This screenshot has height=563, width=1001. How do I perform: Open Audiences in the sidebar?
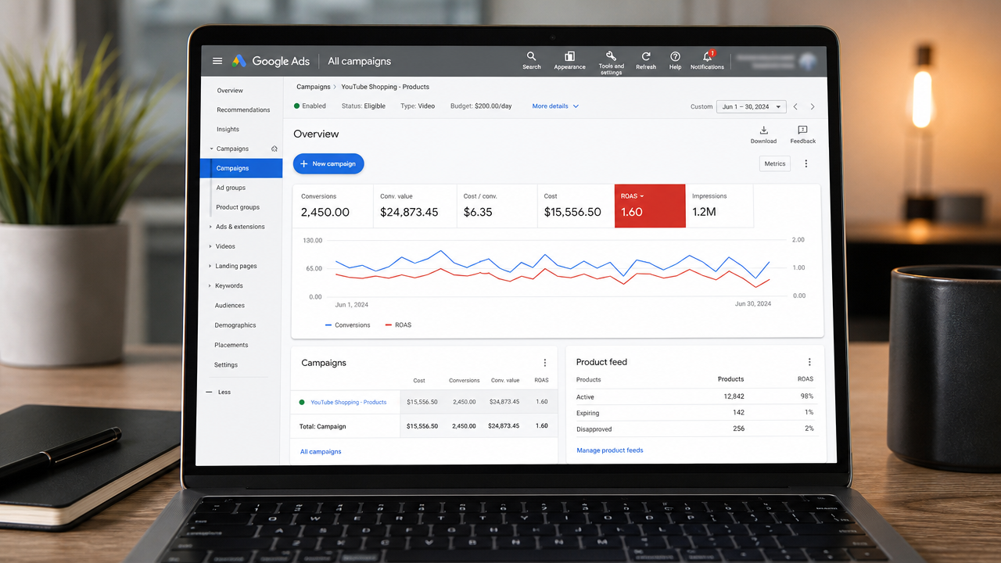230,306
